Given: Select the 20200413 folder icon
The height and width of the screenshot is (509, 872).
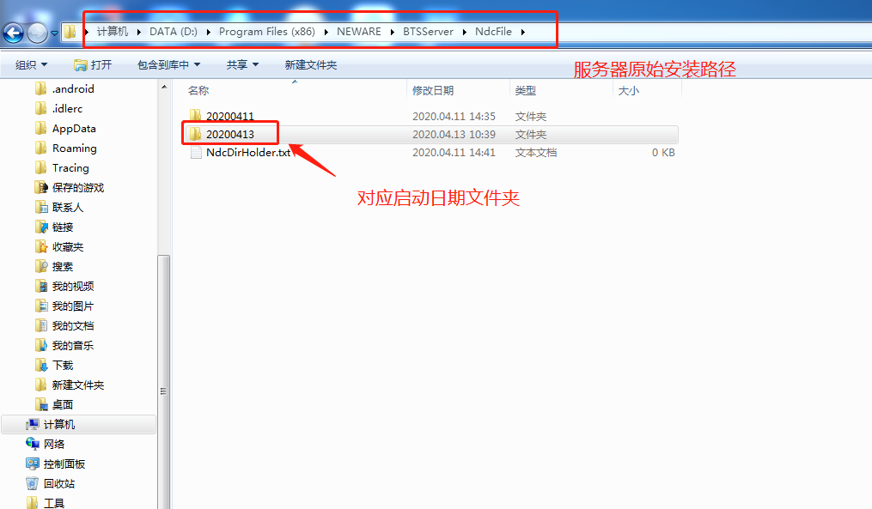Looking at the screenshot, I should (x=195, y=134).
